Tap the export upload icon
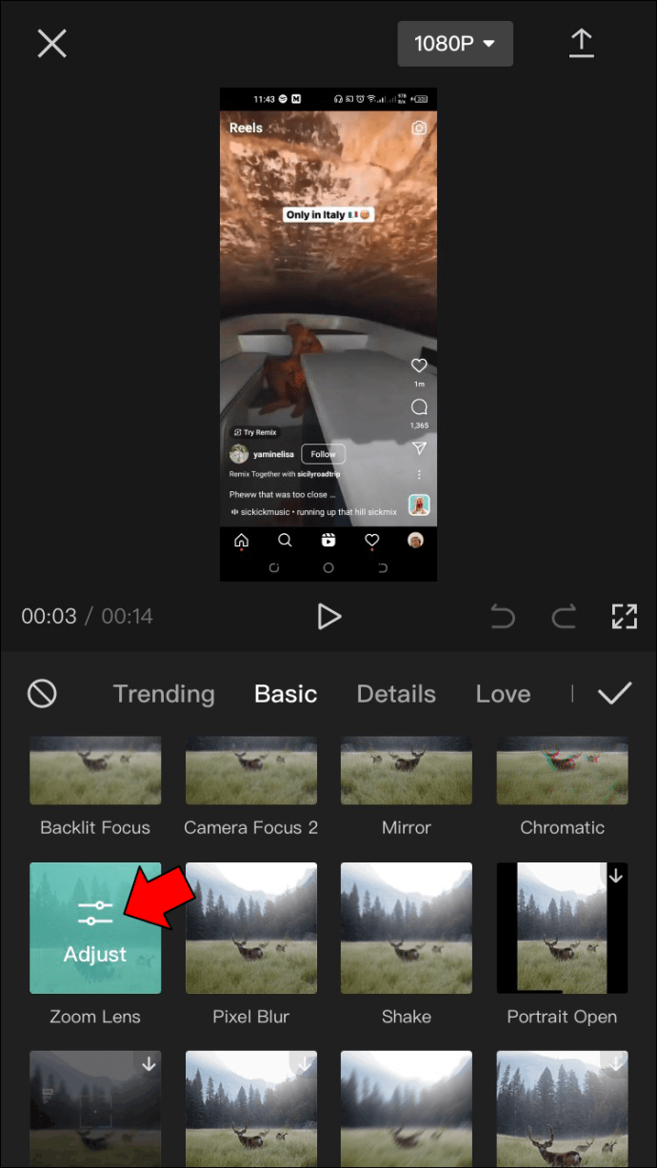 point(581,44)
